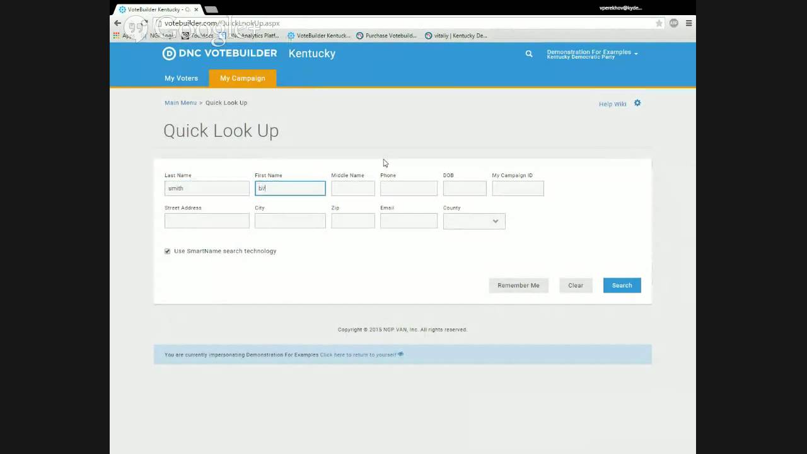Click the Email field
This screenshot has width=807, height=454.
point(409,221)
